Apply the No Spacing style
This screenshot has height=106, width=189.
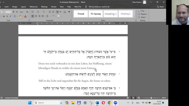96,14
